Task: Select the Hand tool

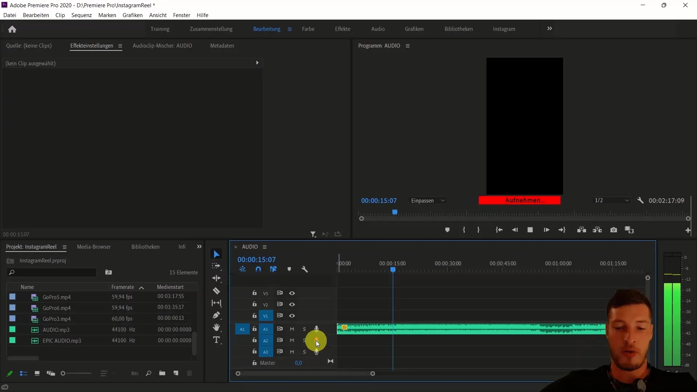Action: pyautogui.click(x=216, y=327)
